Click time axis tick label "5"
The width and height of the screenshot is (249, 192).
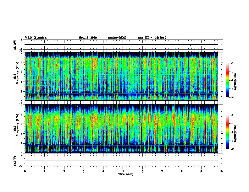click(123, 171)
